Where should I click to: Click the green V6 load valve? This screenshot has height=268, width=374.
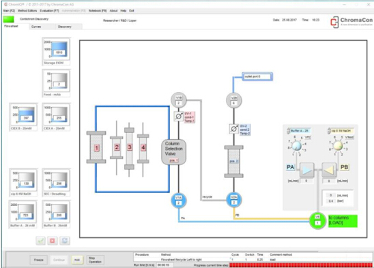click(317, 220)
